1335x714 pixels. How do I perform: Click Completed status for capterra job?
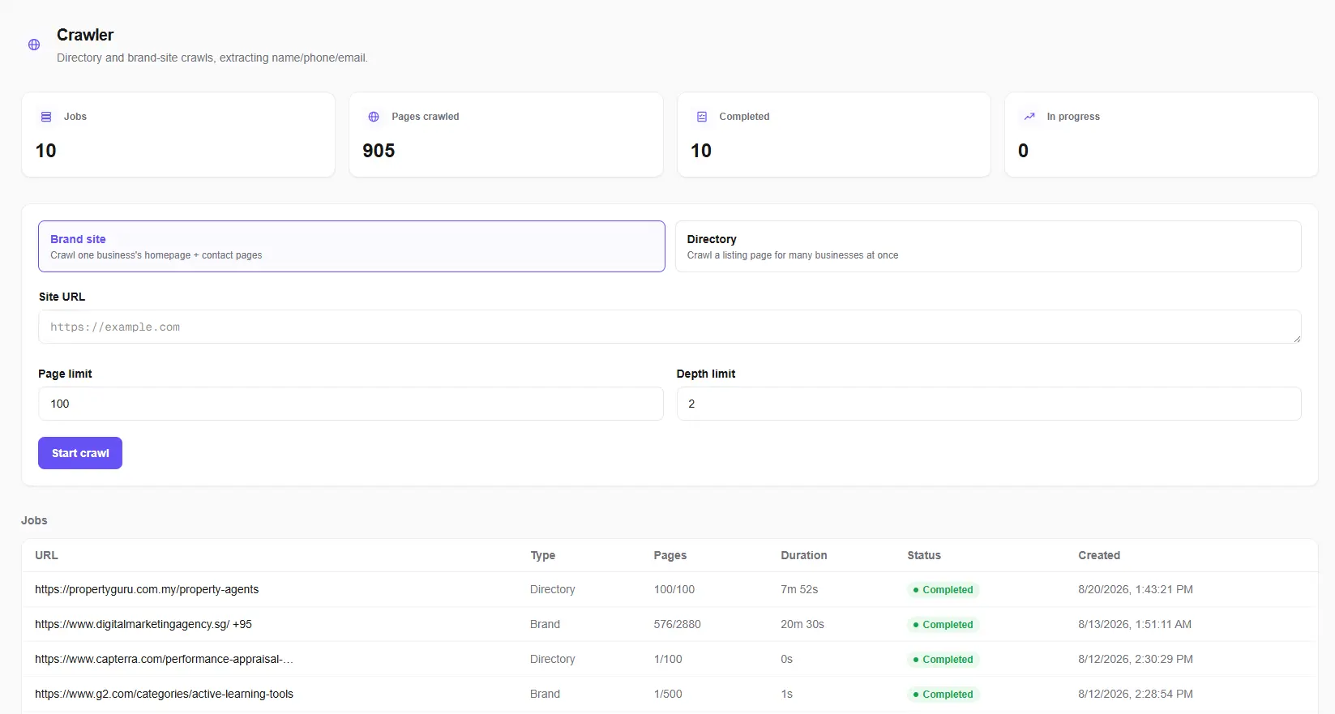943,660
